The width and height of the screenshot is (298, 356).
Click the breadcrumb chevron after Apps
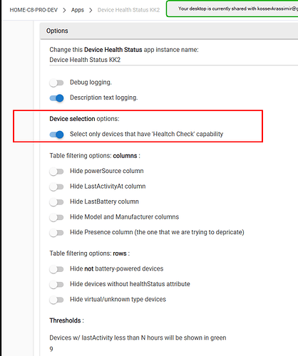[x=91, y=10]
